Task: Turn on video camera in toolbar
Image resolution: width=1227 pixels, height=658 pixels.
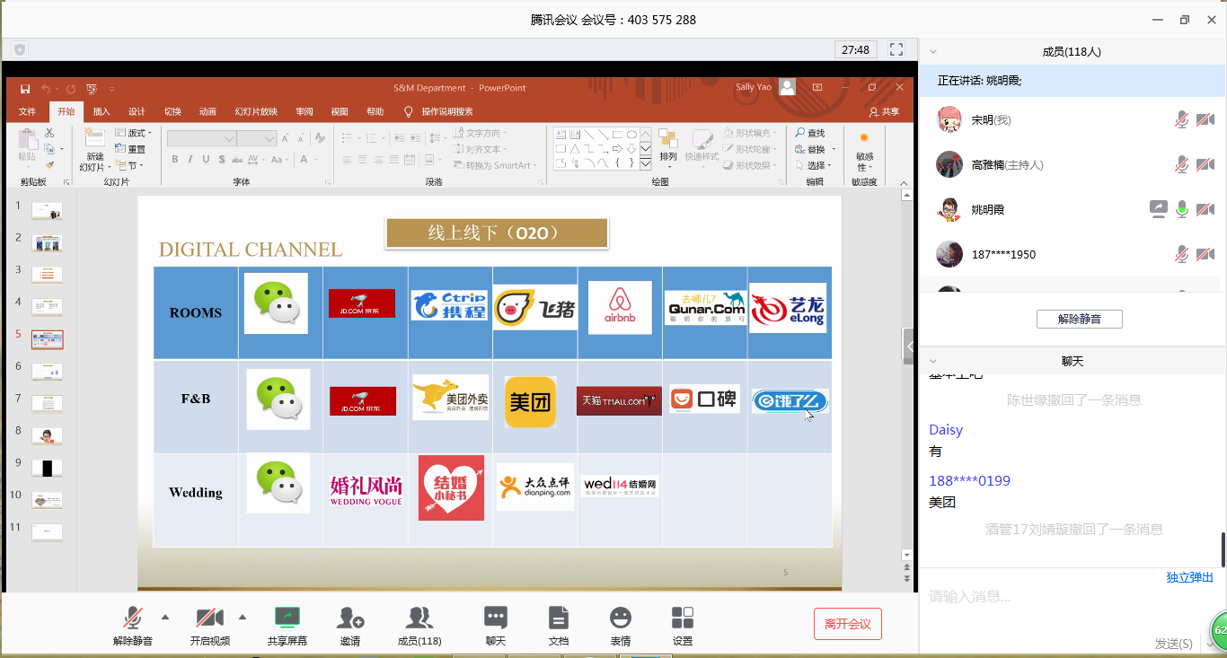Action: click(209, 625)
